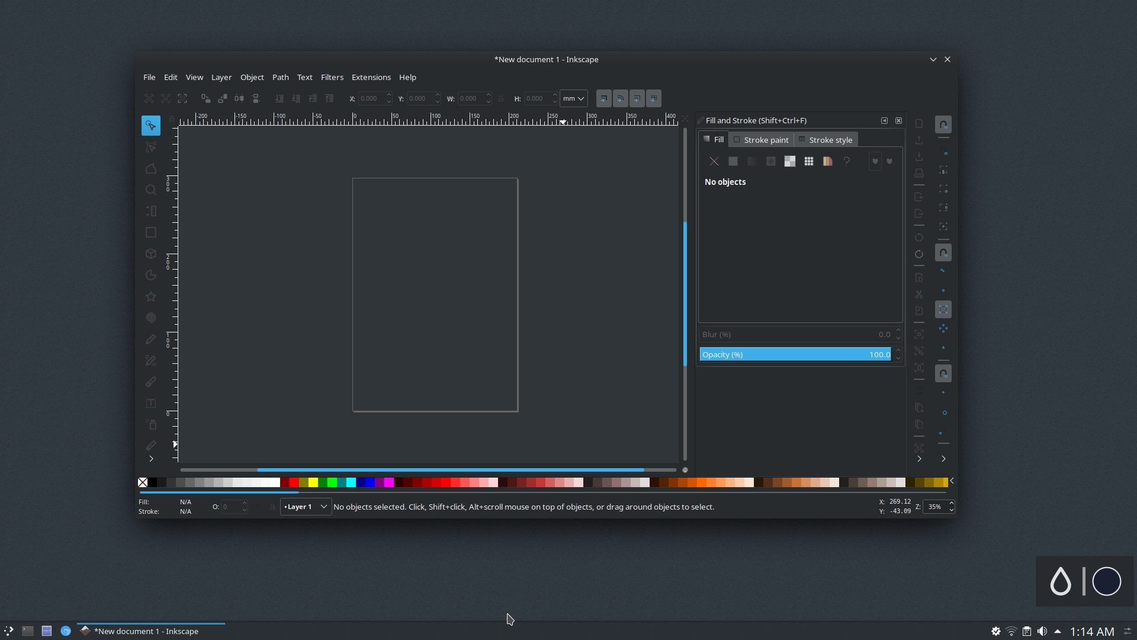Toggle scale rounded rectangle corners

(x=620, y=98)
